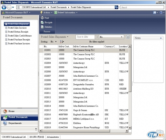
Task: Open the Sorting No. dropdown
Action: [53, 42]
